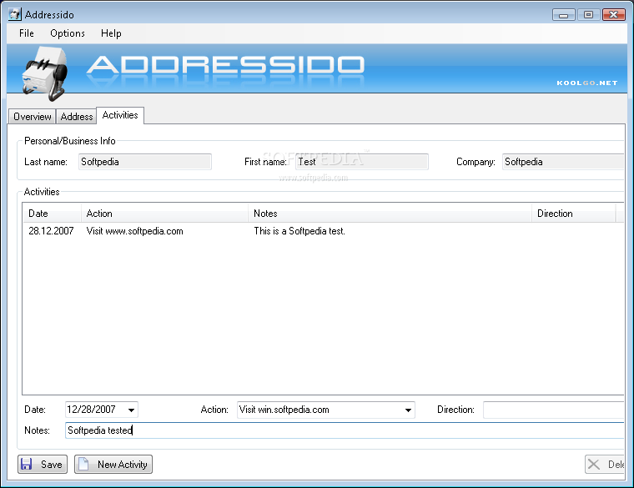Click the floppy disk Save icon

point(27,464)
